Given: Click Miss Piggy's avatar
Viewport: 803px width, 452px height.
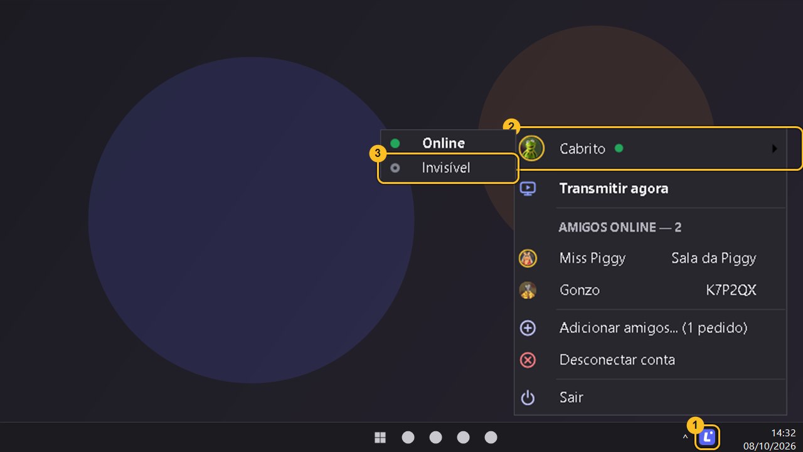Looking at the screenshot, I should click(x=528, y=258).
